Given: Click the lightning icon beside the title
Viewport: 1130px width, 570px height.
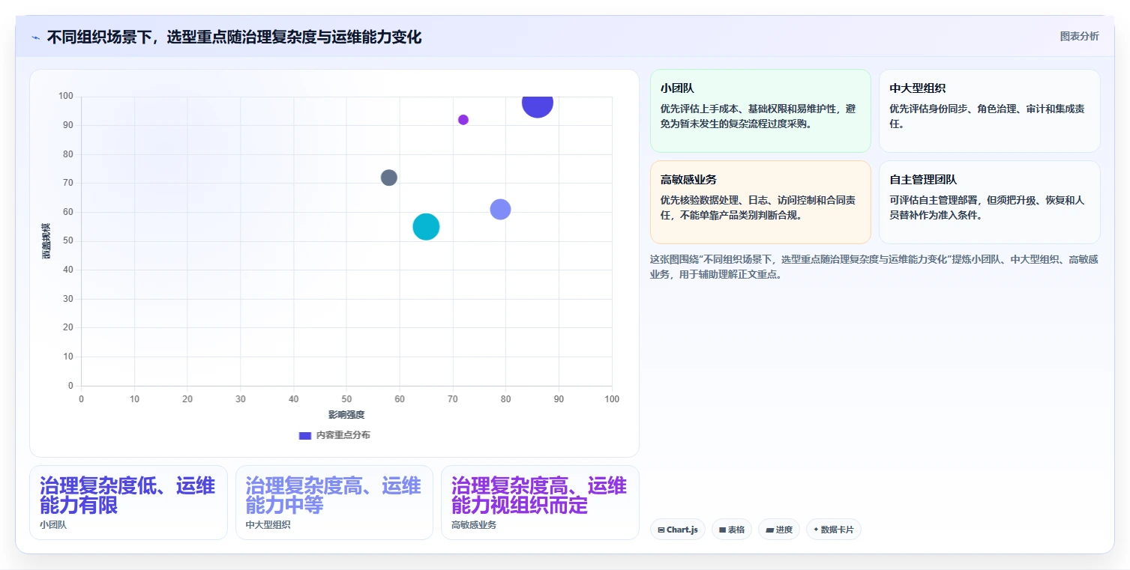Looking at the screenshot, I should tap(35, 37).
